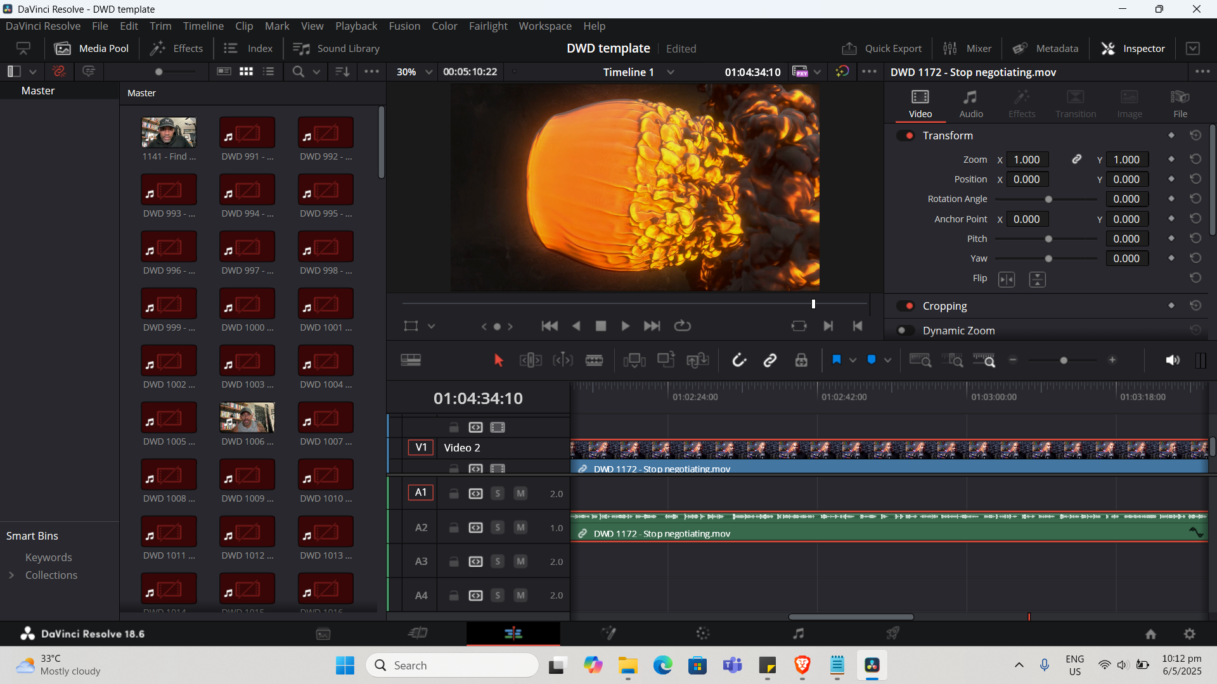
Task: Open flag color dropdown arrow
Action: click(853, 360)
